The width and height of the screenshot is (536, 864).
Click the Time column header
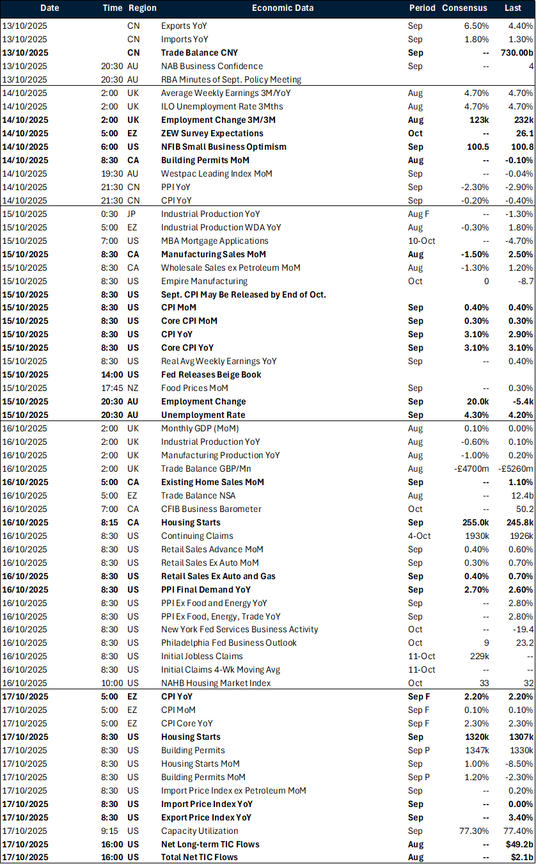[112, 8]
